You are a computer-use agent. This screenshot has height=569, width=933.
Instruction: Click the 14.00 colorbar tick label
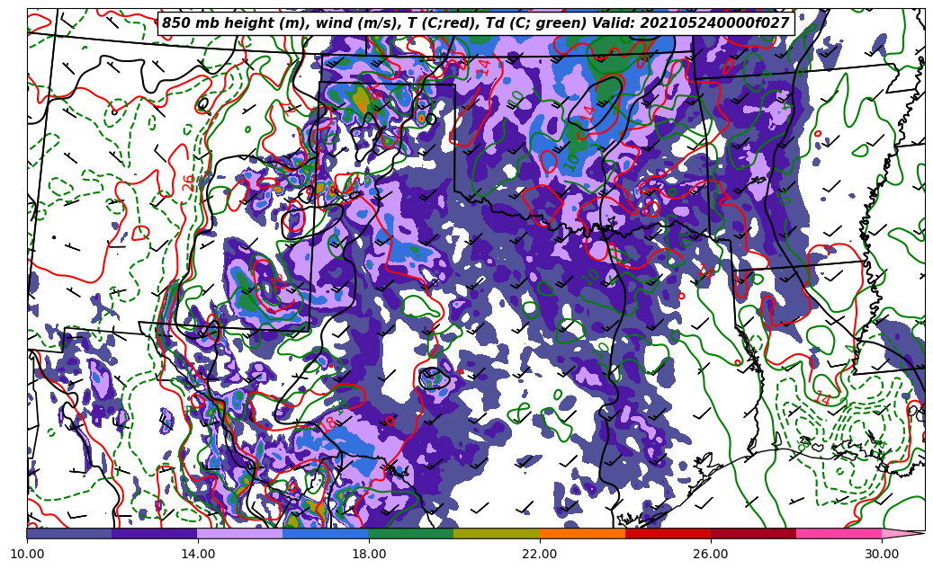tap(198, 554)
